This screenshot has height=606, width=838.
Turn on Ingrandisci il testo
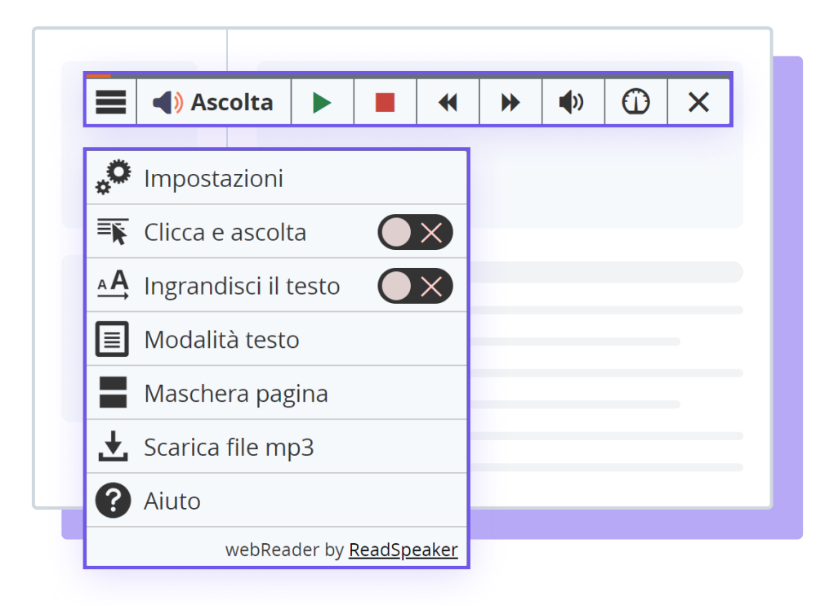[x=415, y=285]
